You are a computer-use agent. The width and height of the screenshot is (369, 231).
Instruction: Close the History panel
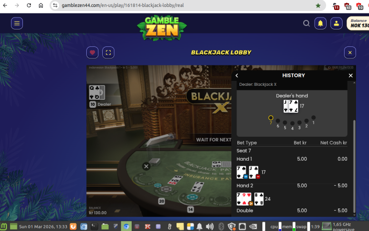[x=351, y=75]
